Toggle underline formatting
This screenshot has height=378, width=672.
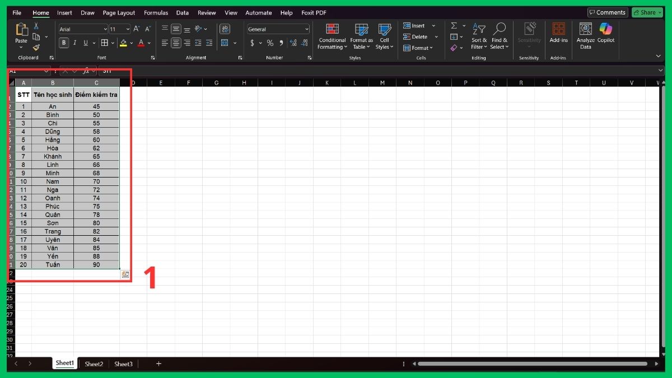pos(85,43)
